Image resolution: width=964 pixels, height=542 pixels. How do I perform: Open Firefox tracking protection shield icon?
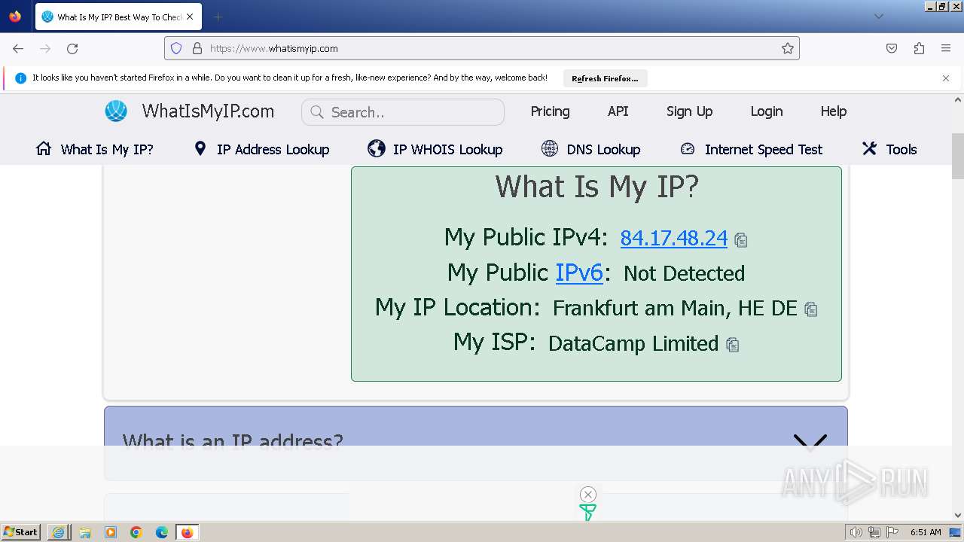click(176, 48)
